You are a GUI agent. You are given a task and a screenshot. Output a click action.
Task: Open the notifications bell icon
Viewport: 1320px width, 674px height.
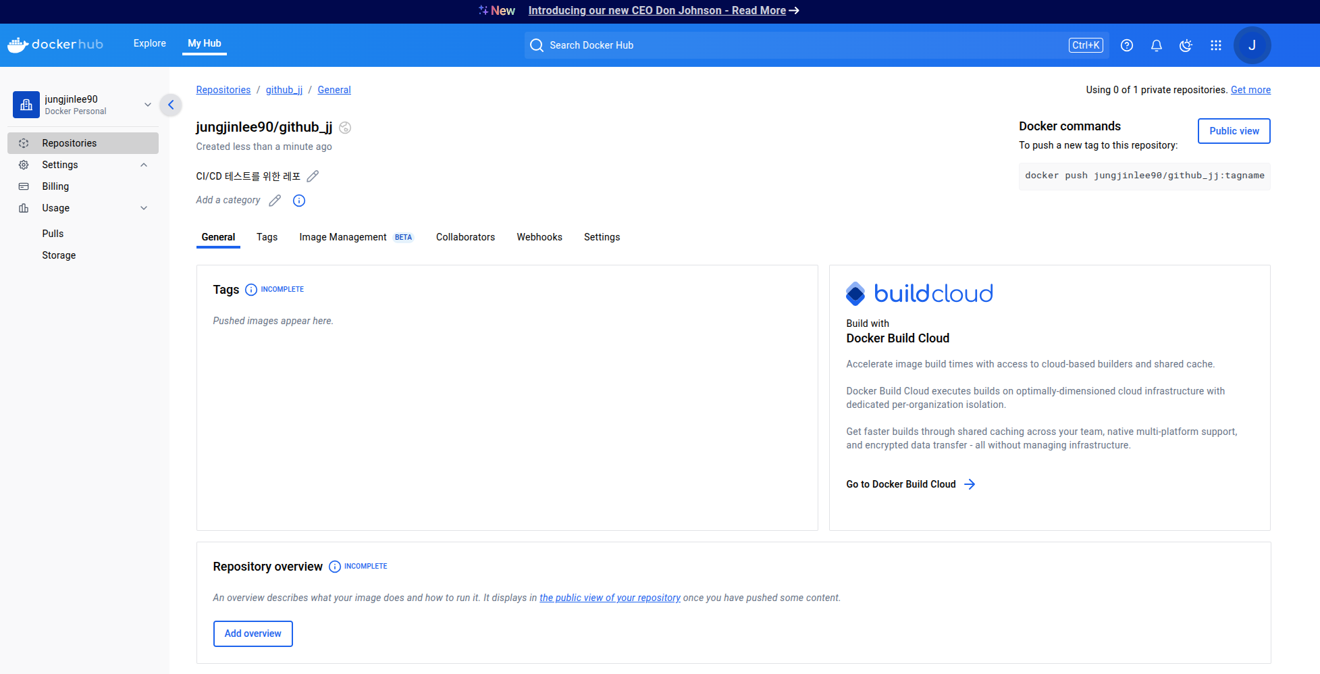(x=1157, y=45)
